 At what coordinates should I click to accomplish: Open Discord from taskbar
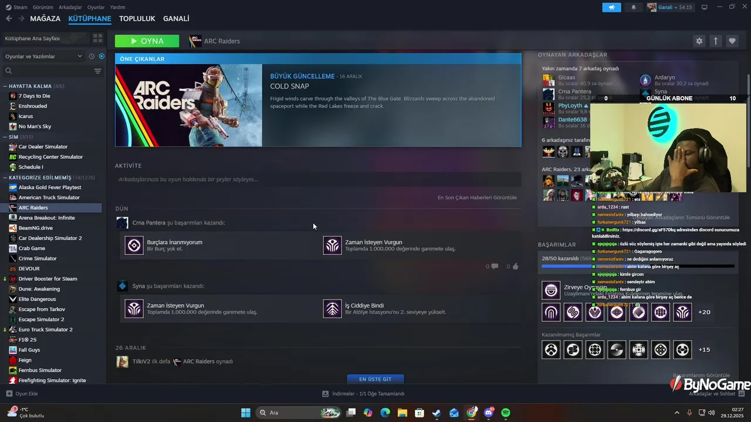(x=489, y=413)
